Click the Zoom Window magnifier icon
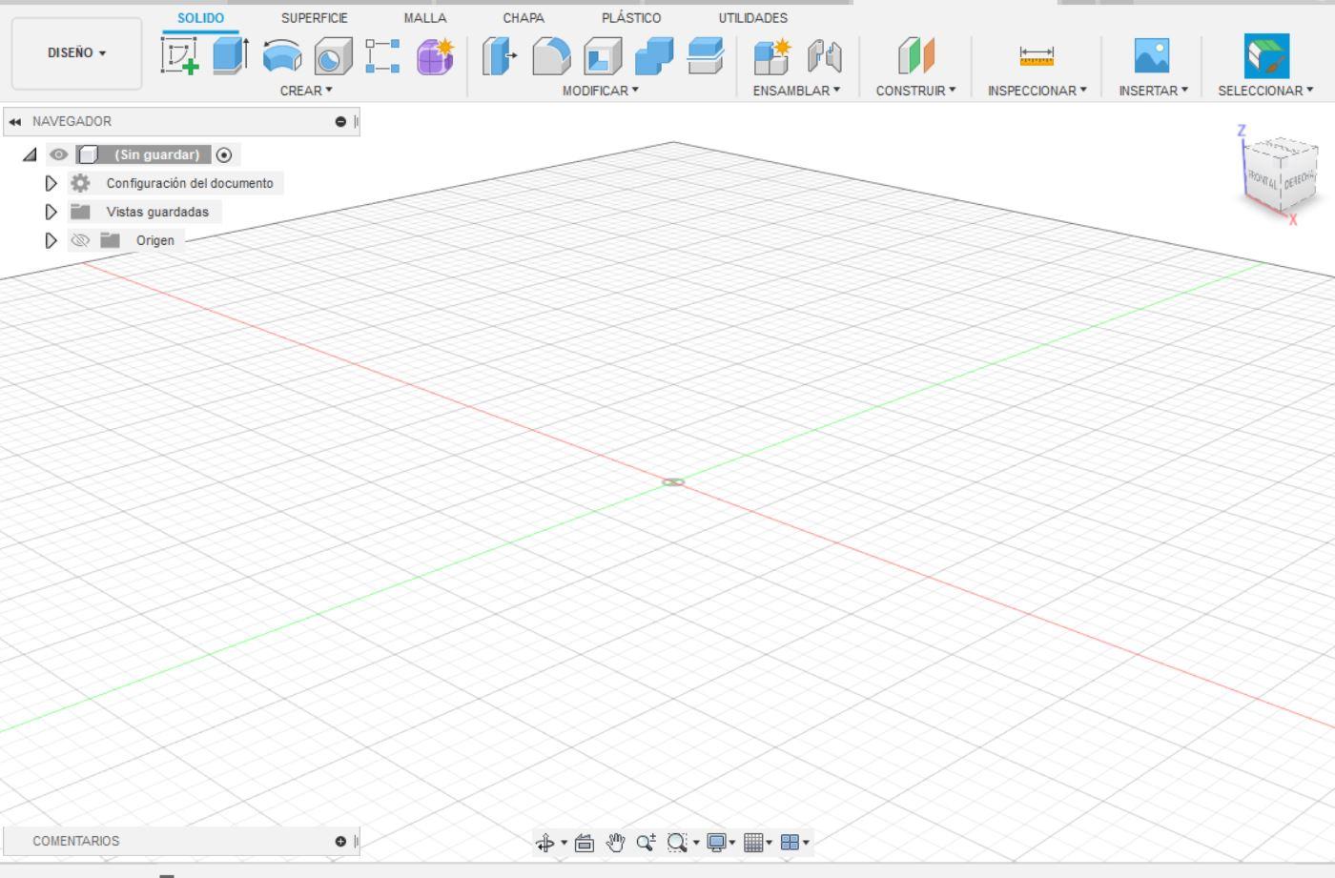Image resolution: width=1335 pixels, height=878 pixels. coord(677,843)
